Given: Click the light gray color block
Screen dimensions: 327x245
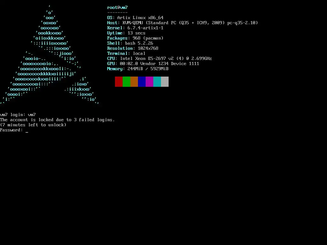Looking at the screenshot, I should point(165,81).
